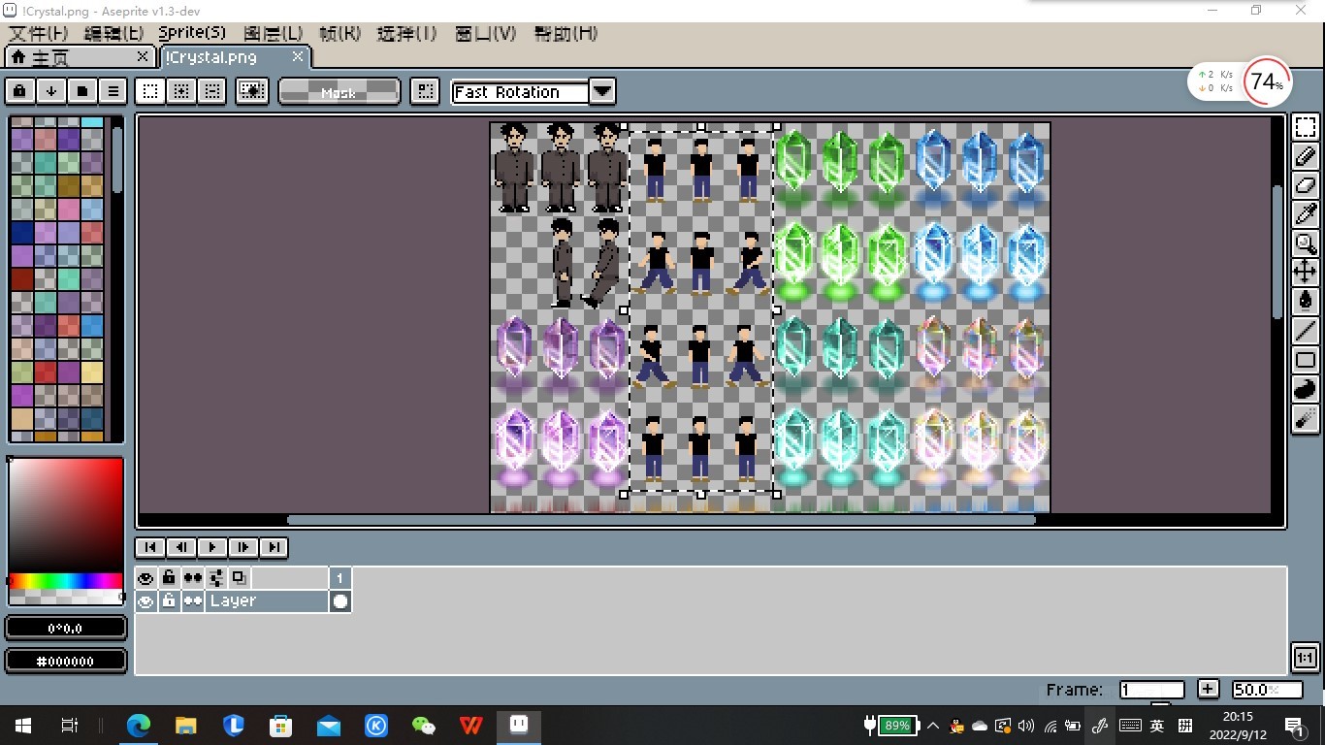Open timeline settings icon in header
Screen dimensions: 1325x745
(x=216, y=578)
